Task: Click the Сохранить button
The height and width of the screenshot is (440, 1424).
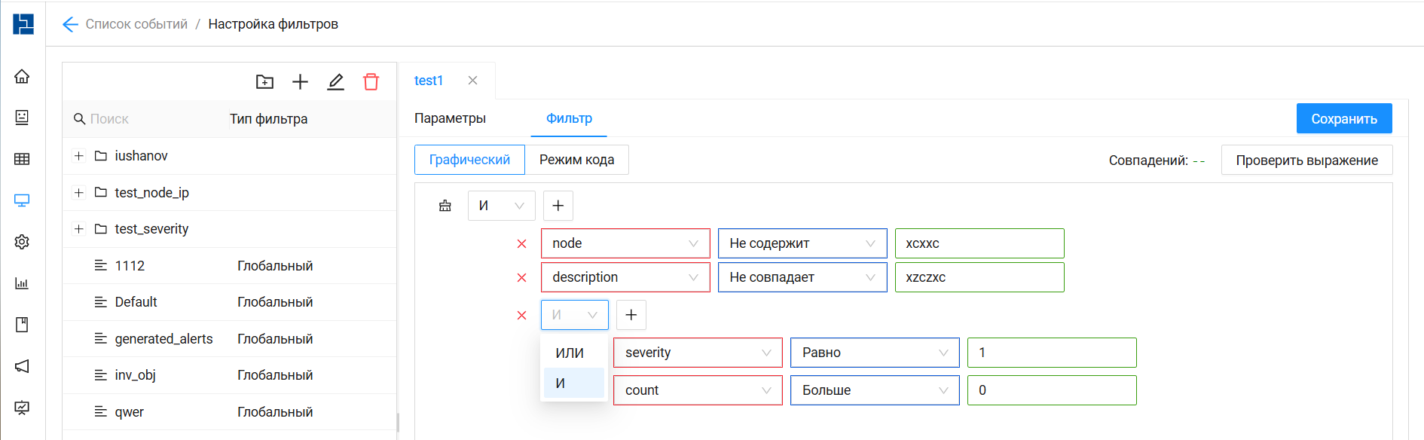Action: (1343, 119)
